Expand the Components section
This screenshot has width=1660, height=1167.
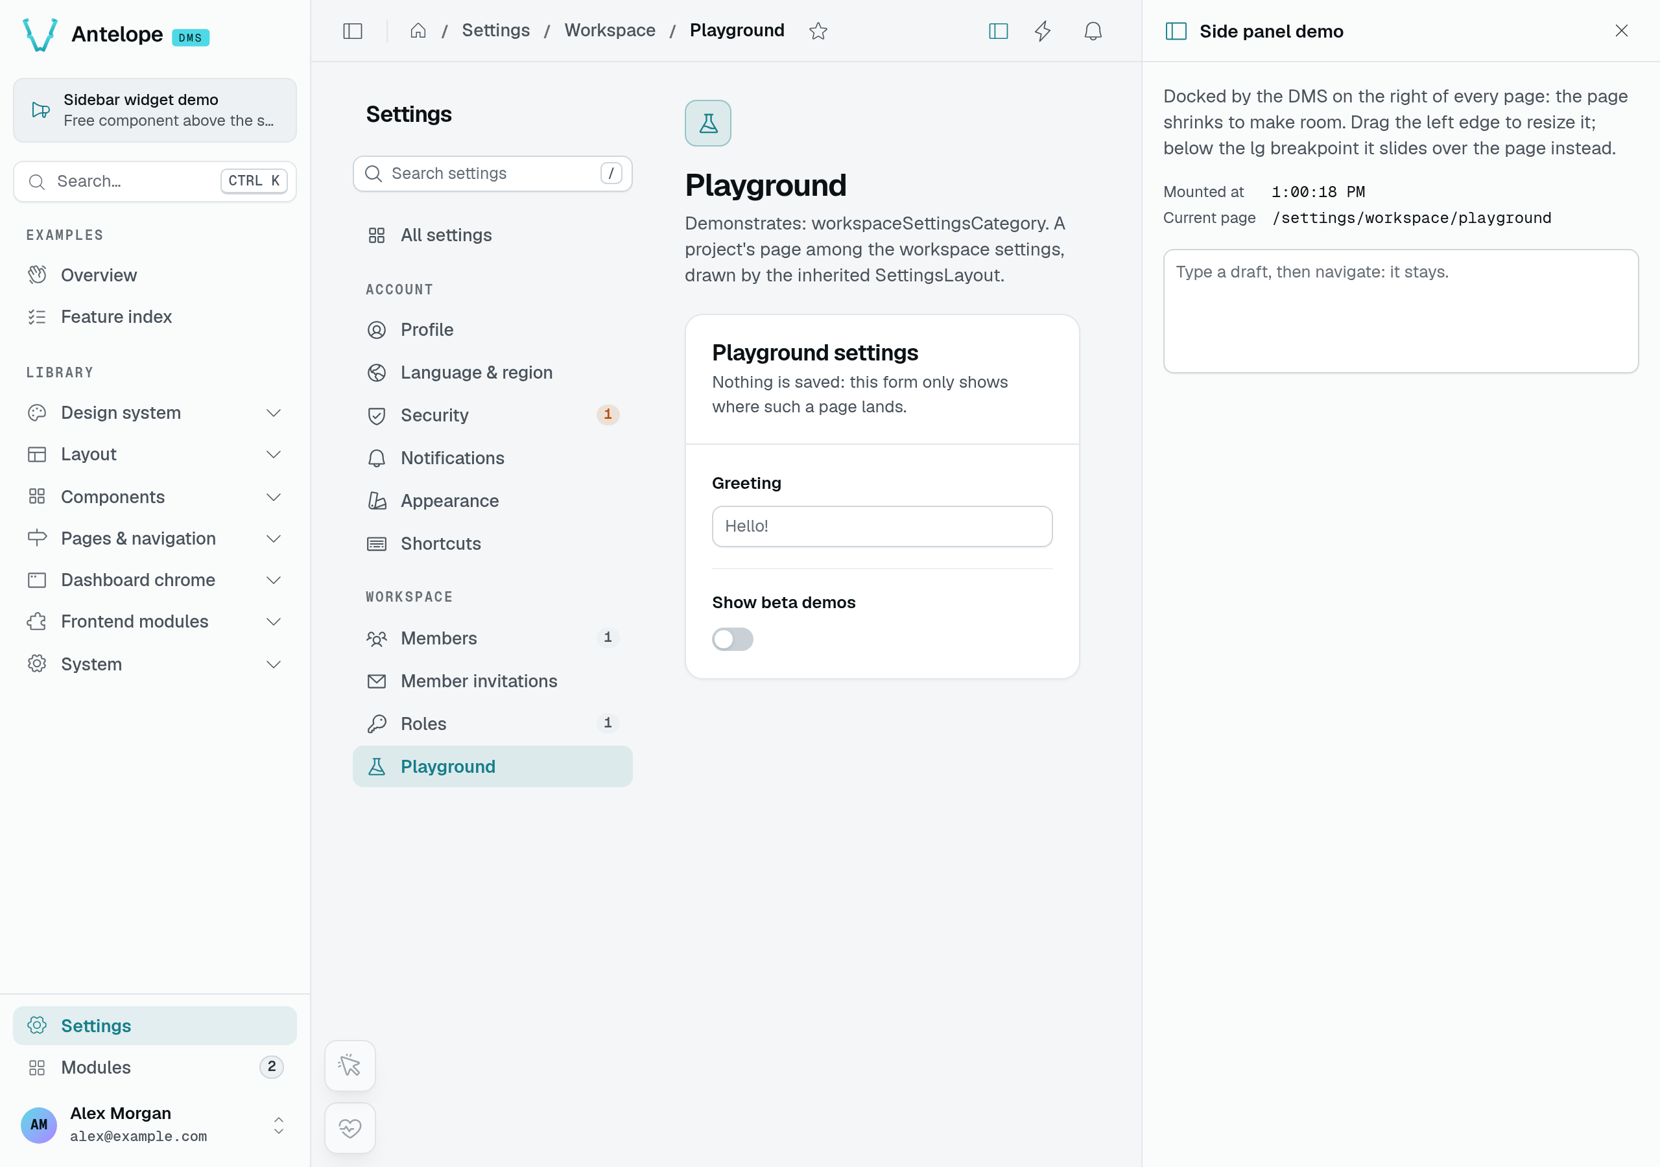[x=155, y=497]
